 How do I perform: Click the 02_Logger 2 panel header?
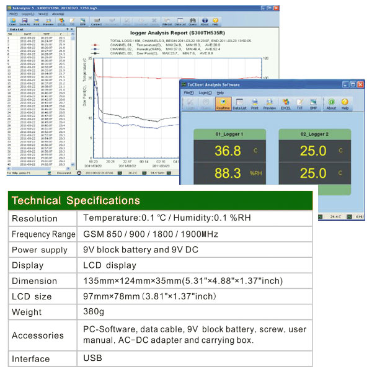(x=314, y=135)
